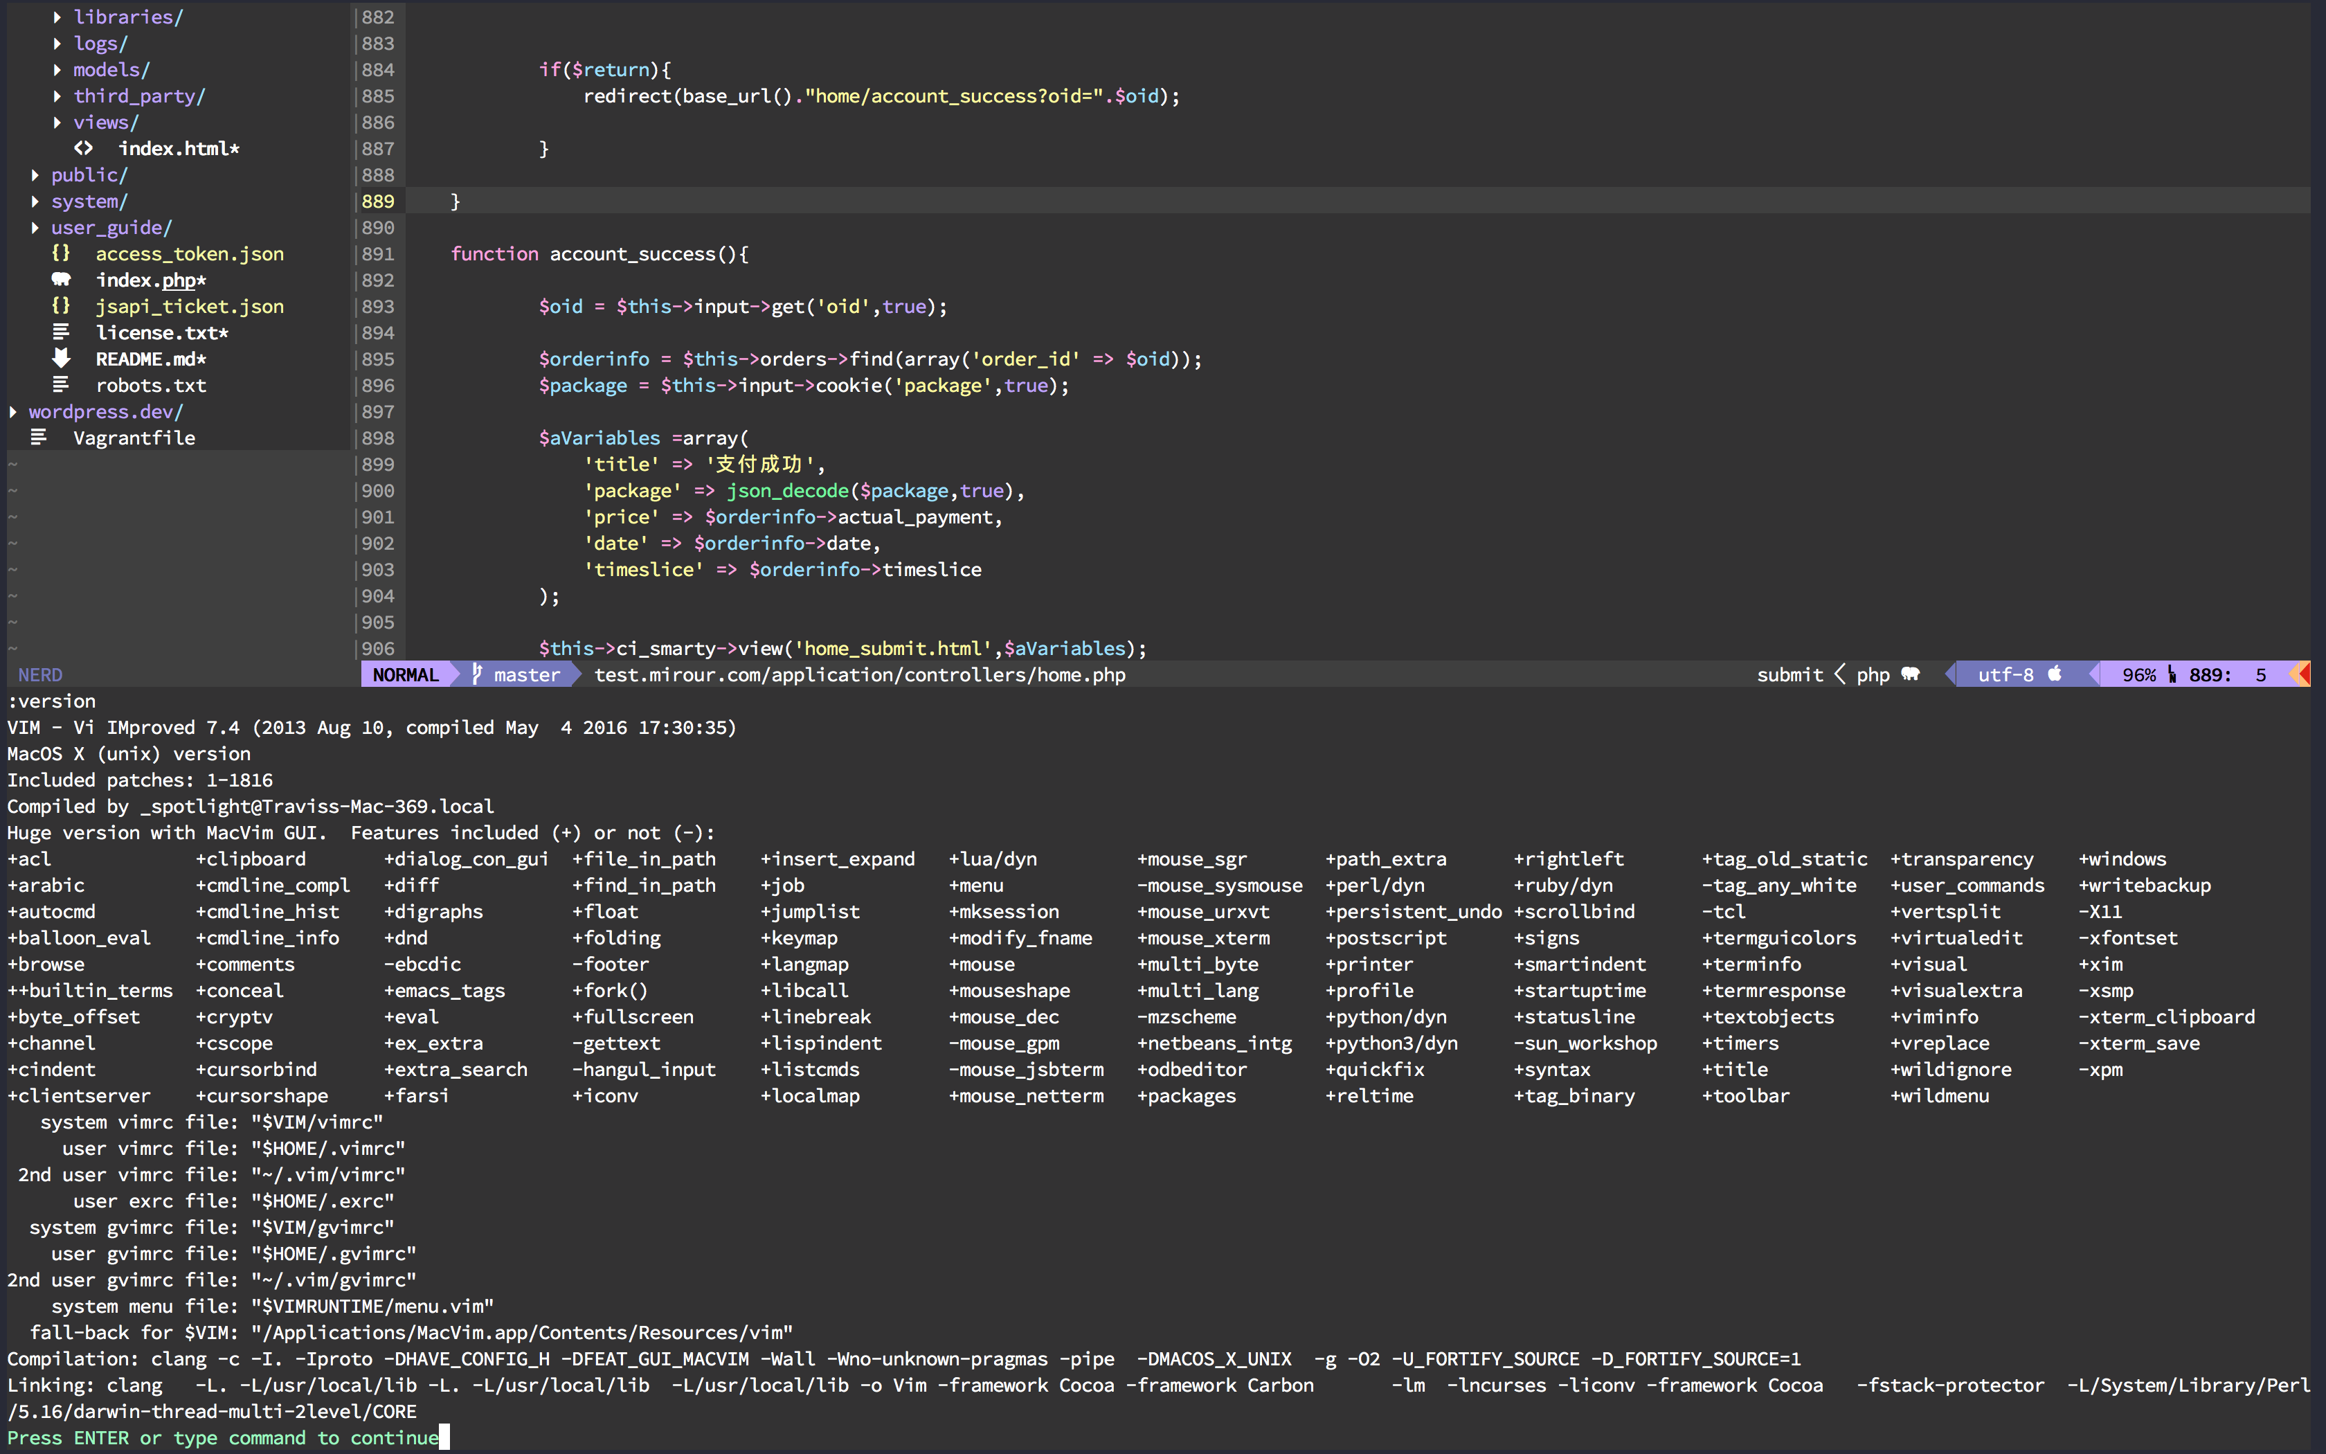Select the third_party/ directory name
Image resolution: width=2326 pixels, height=1454 pixels.
click(x=139, y=96)
